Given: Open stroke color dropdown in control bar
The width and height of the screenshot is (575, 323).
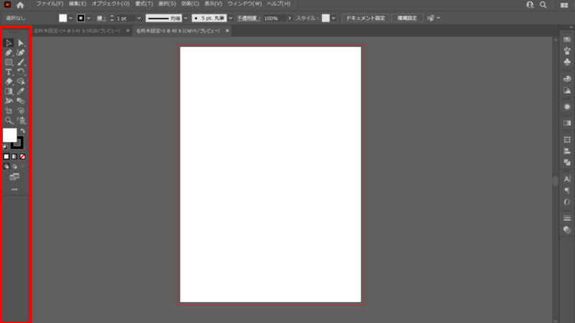Looking at the screenshot, I should click(x=88, y=18).
